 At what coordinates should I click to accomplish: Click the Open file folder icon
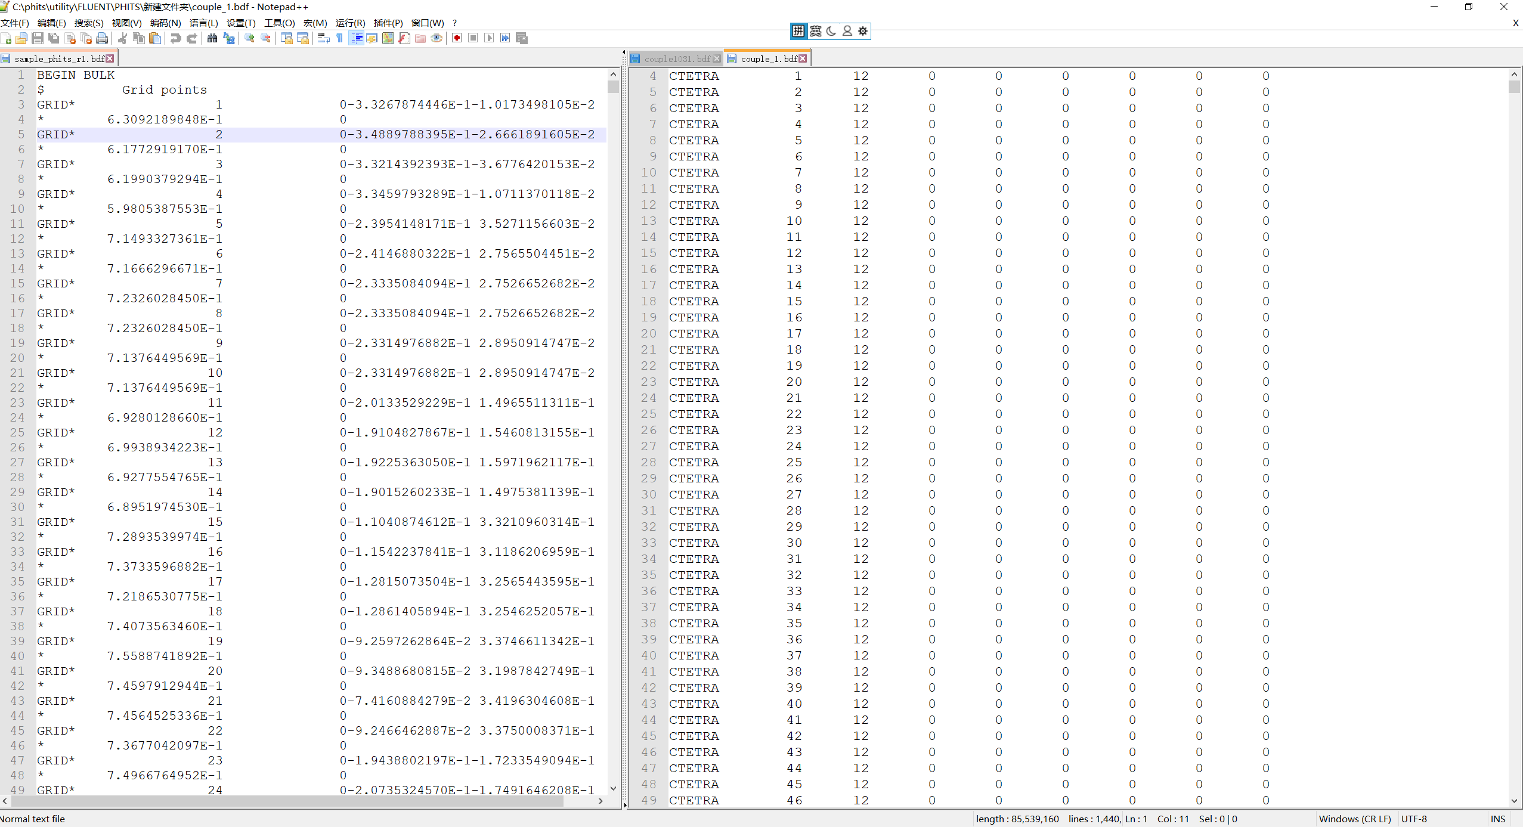pyautogui.click(x=21, y=38)
